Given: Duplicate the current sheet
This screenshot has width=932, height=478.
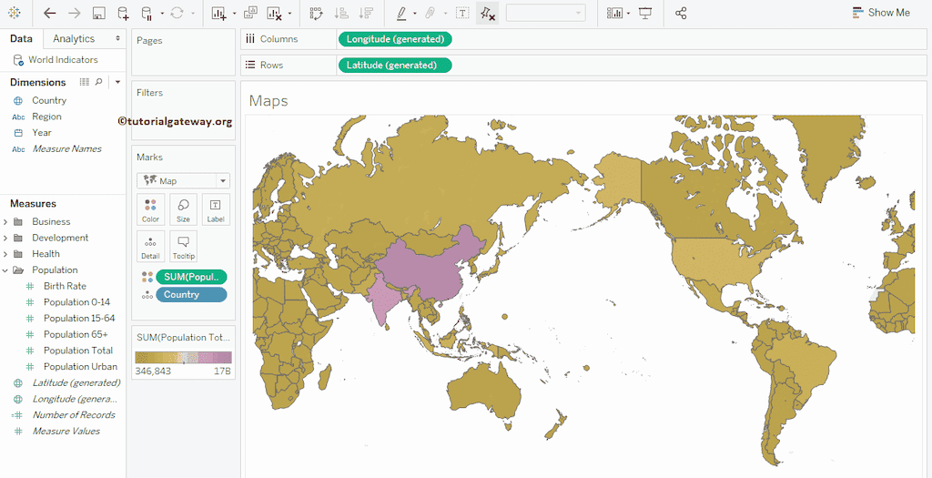Looking at the screenshot, I should pyautogui.click(x=251, y=13).
